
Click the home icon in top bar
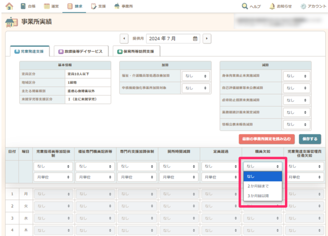[x=9, y=6]
